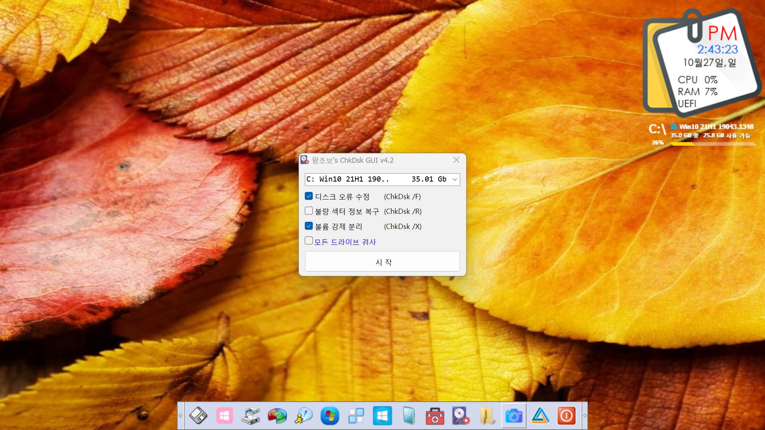
Task: Open the yellow folder icon in dock
Action: point(487,416)
